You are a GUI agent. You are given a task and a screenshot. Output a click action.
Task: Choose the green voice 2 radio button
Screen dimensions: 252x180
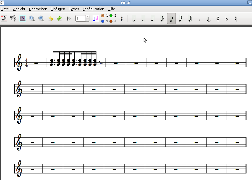pos(111,16)
